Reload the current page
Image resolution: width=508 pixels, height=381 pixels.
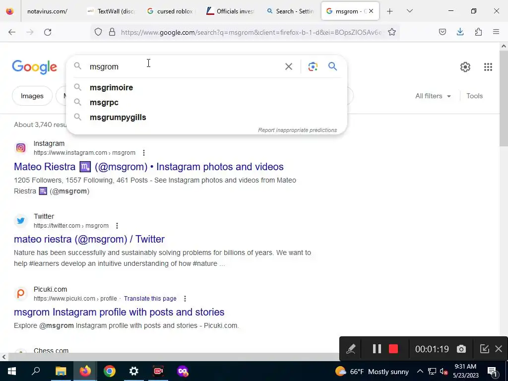coord(48,32)
